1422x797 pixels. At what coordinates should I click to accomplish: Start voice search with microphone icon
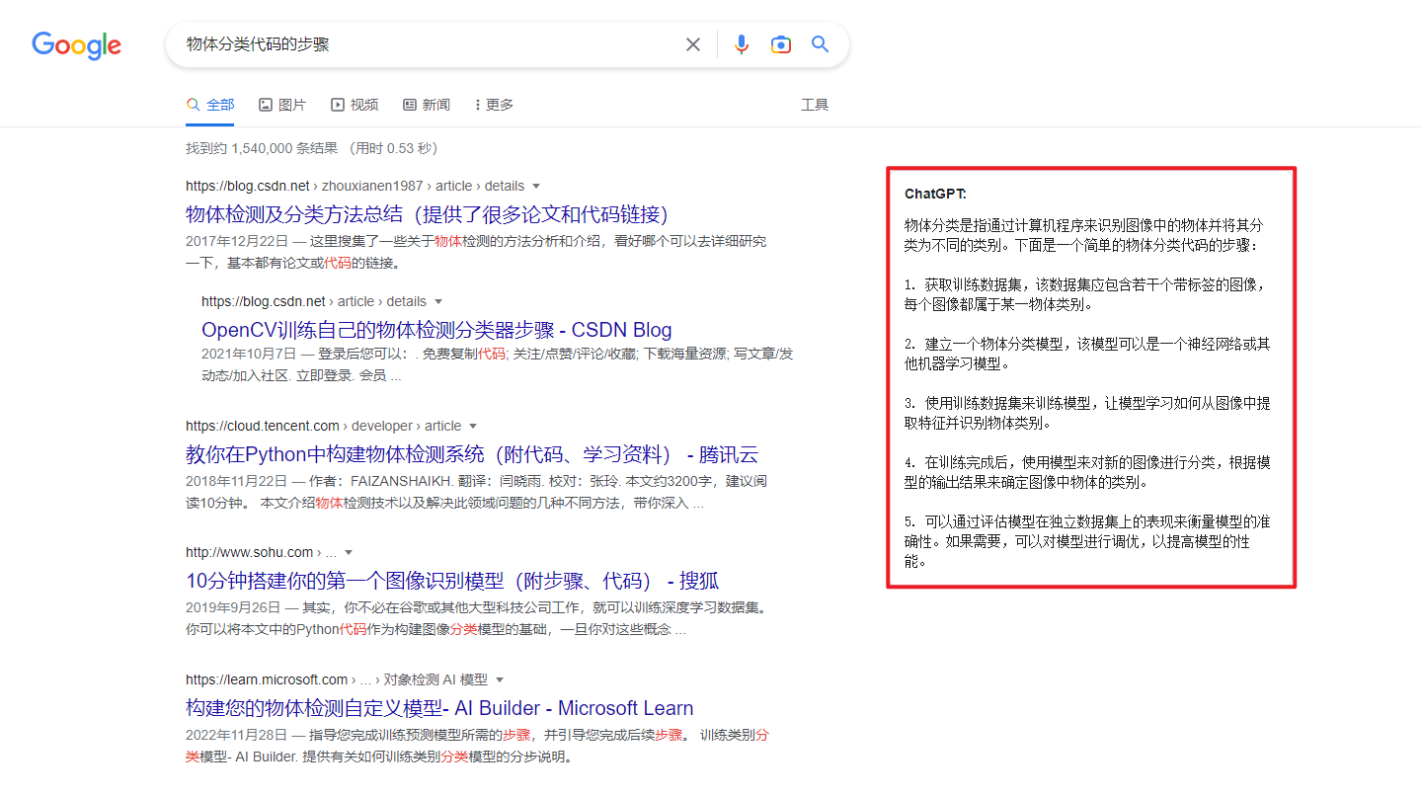742,44
